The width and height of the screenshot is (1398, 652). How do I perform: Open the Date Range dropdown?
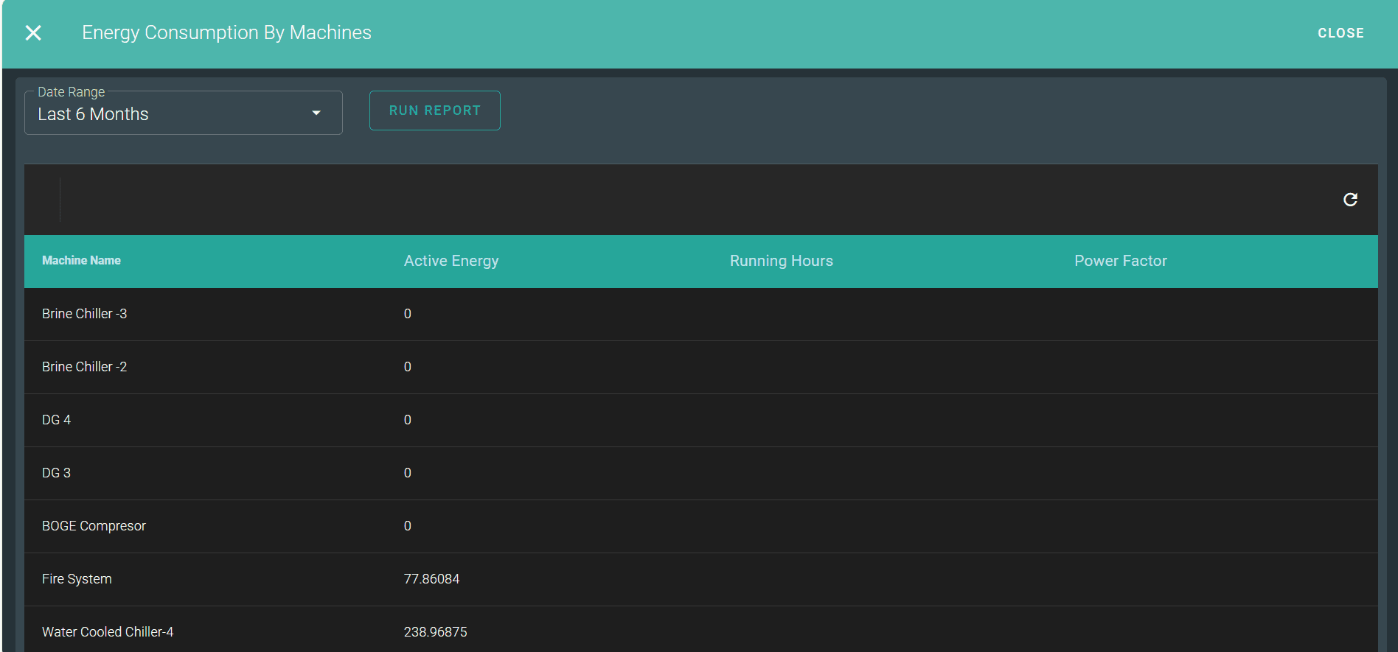pyautogui.click(x=183, y=113)
